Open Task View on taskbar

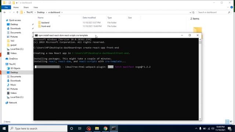tap(80, 128)
